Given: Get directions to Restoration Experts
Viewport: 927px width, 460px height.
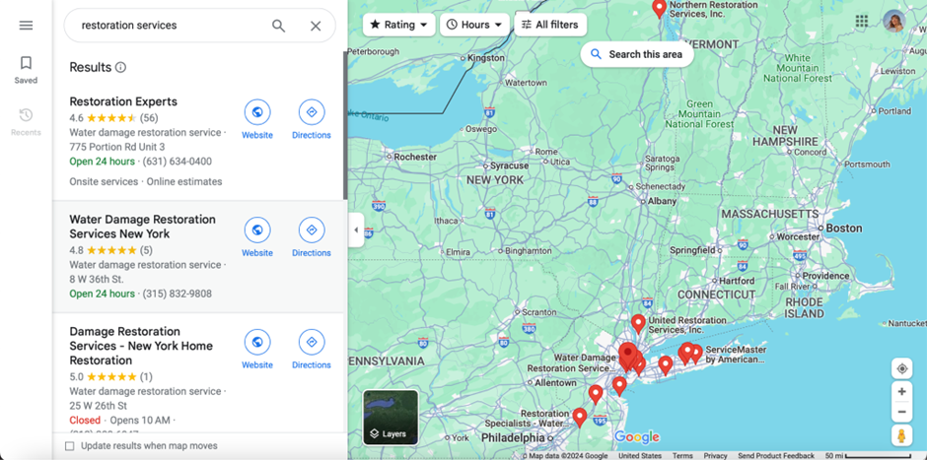Looking at the screenshot, I should (312, 112).
